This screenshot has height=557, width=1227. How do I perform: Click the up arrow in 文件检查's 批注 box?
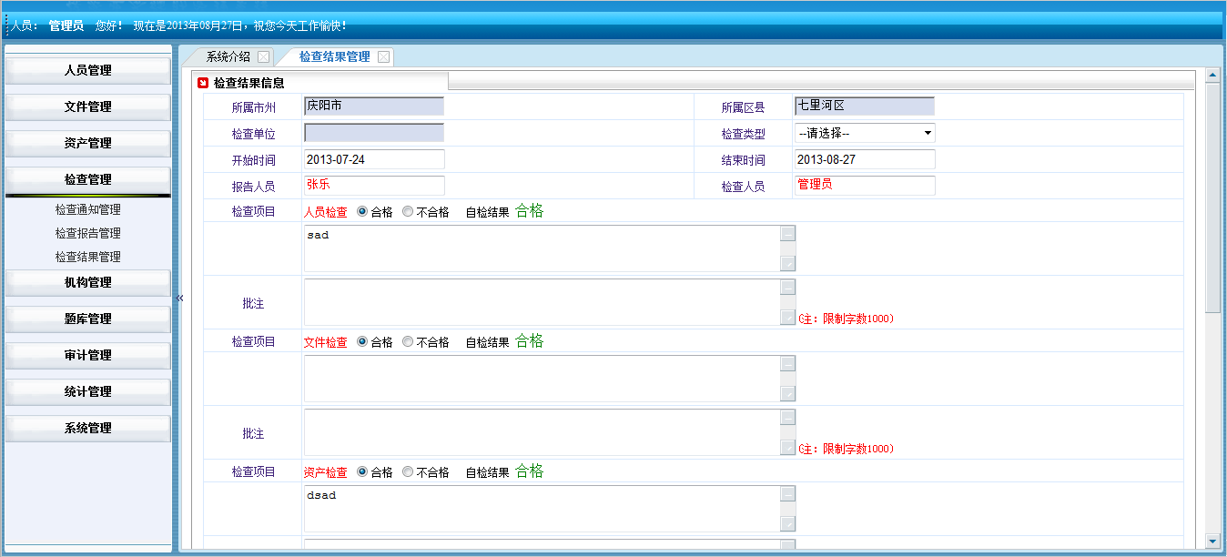787,417
